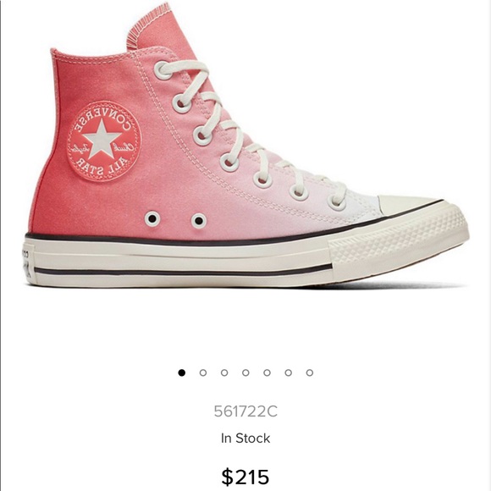Click the white star in the logo patch
The width and height of the screenshot is (491, 491).
tap(102, 139)
